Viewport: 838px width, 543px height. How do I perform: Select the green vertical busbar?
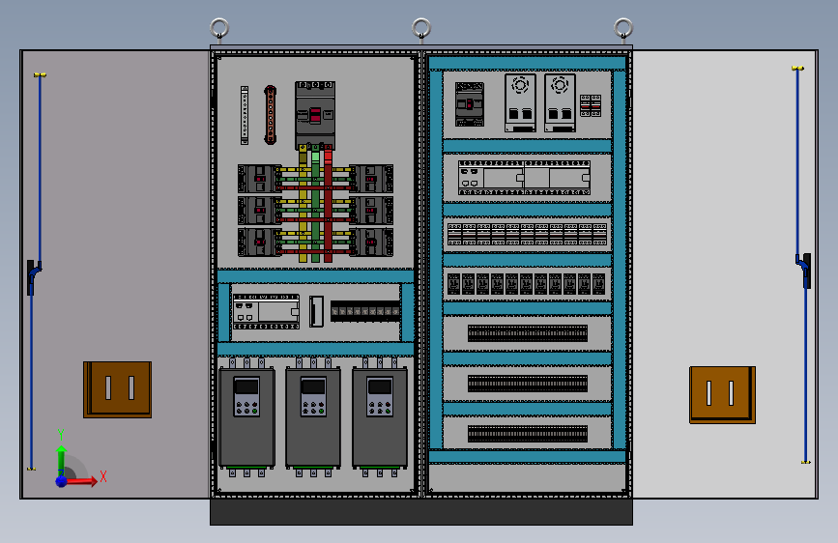[315, 204]
